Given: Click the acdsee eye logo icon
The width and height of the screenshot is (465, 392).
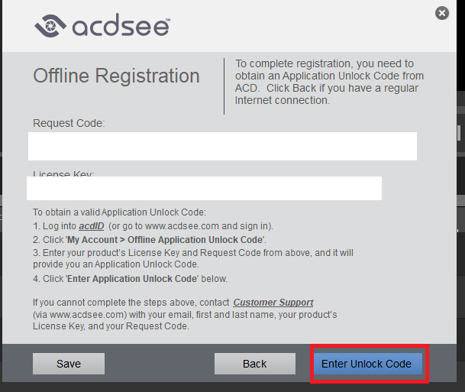Looking at the screenshot, I should (x=50, y=27).
